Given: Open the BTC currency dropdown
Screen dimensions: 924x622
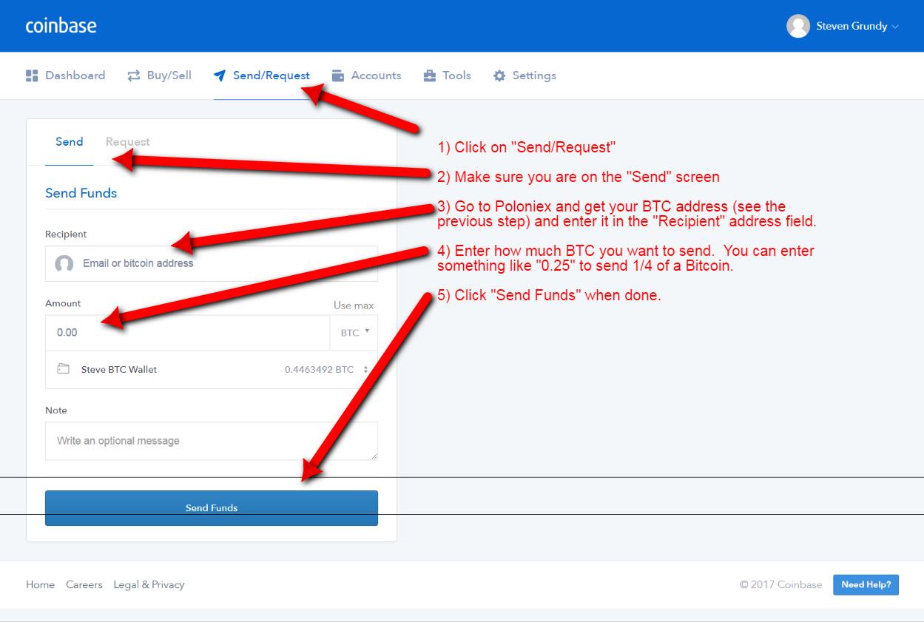Looking at the screenshot, I should [x=354, y=333].
